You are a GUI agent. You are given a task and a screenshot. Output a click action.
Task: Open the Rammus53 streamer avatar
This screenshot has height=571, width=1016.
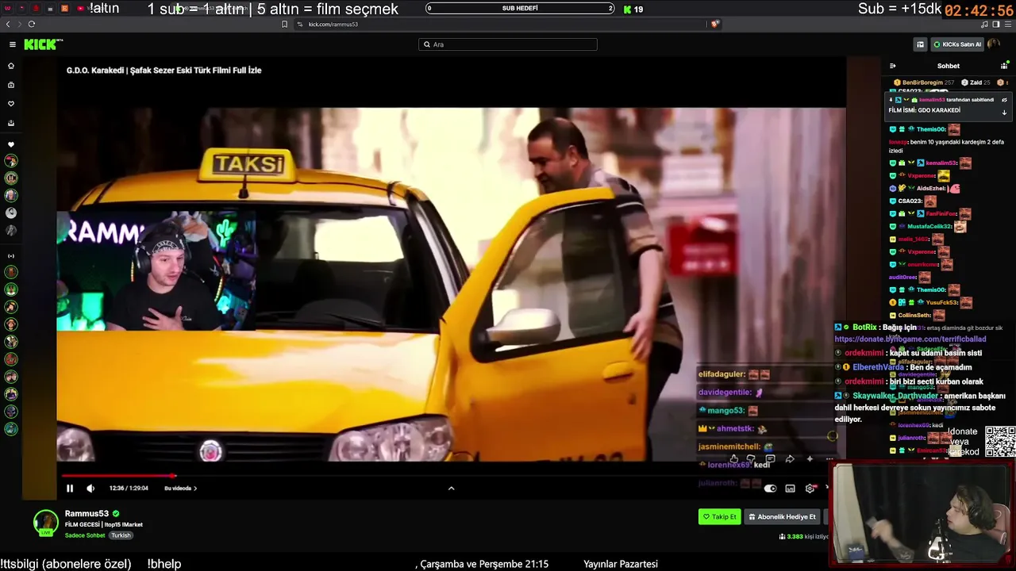tap(46, 522)
